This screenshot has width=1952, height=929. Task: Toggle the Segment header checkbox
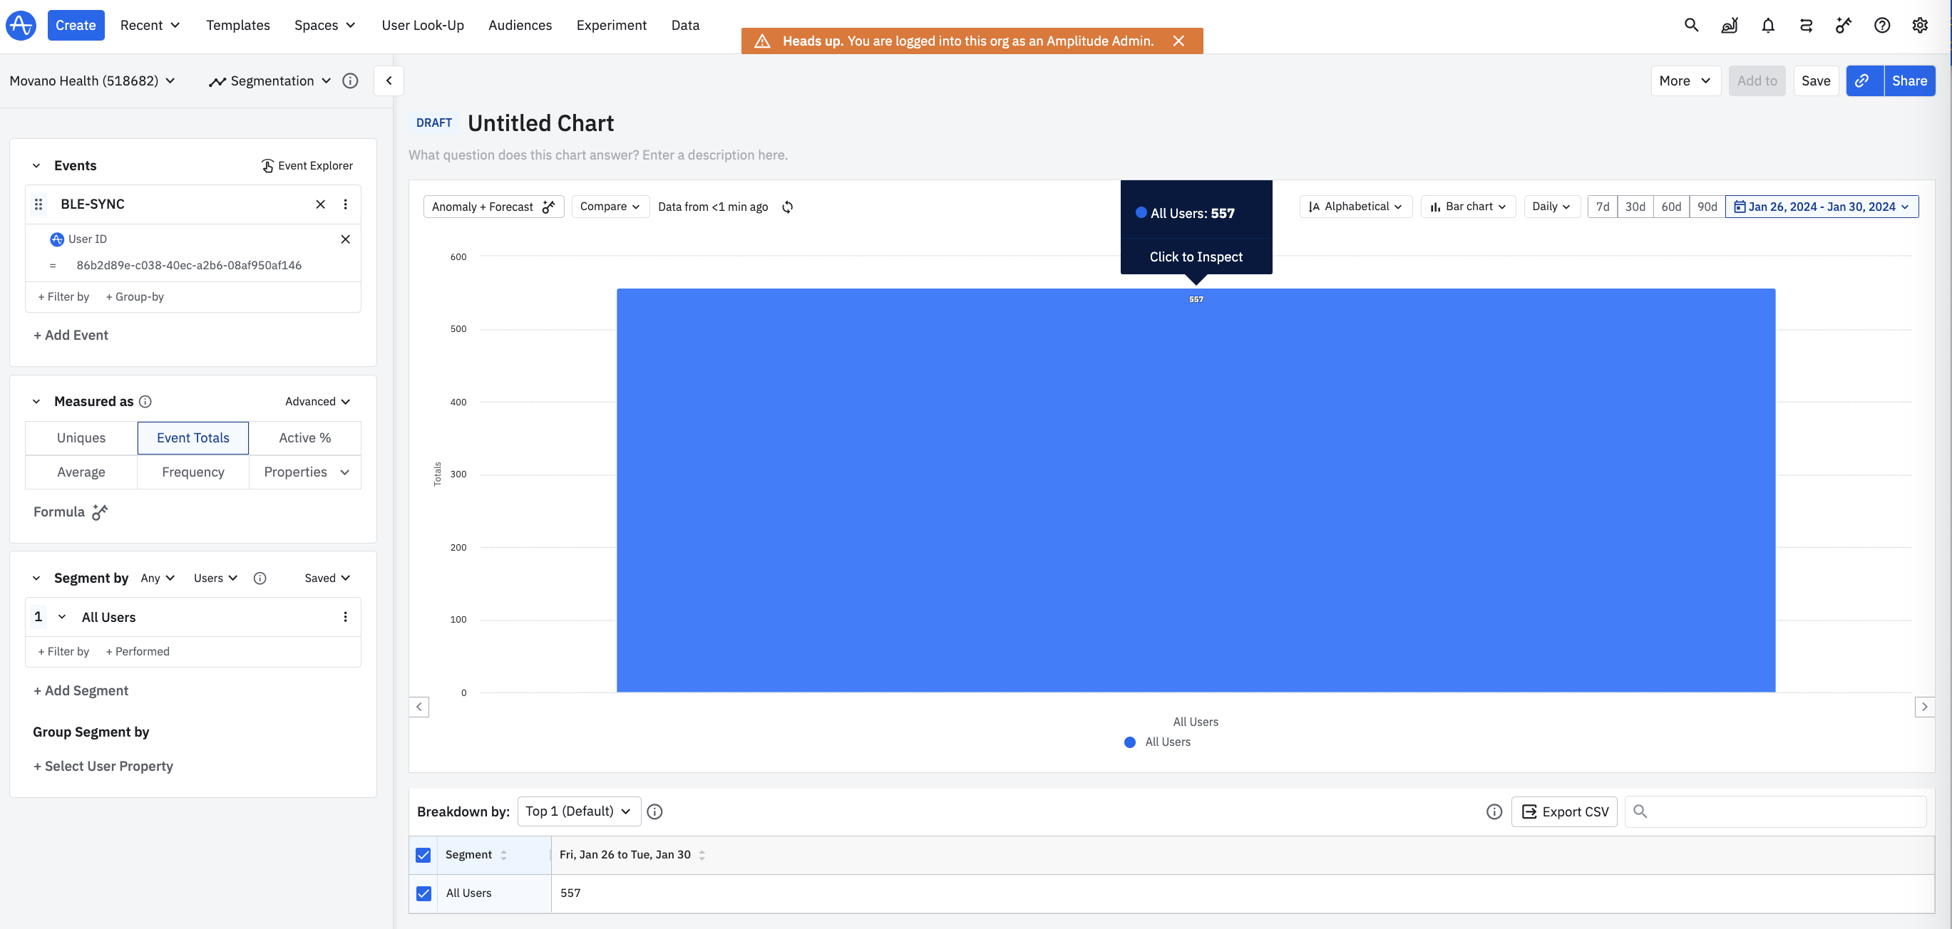423,855
